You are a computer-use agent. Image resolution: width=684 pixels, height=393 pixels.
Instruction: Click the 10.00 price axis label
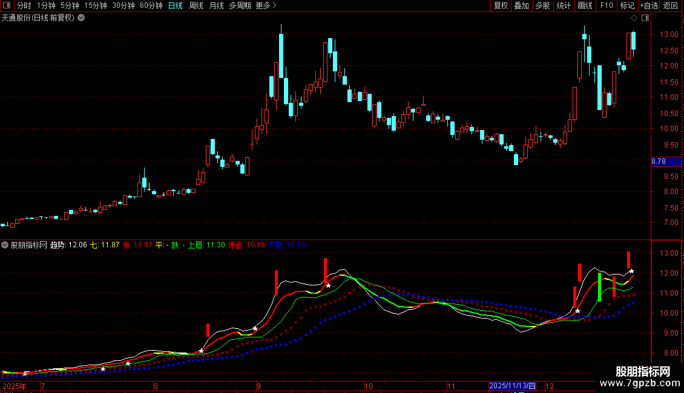(669, 129)
